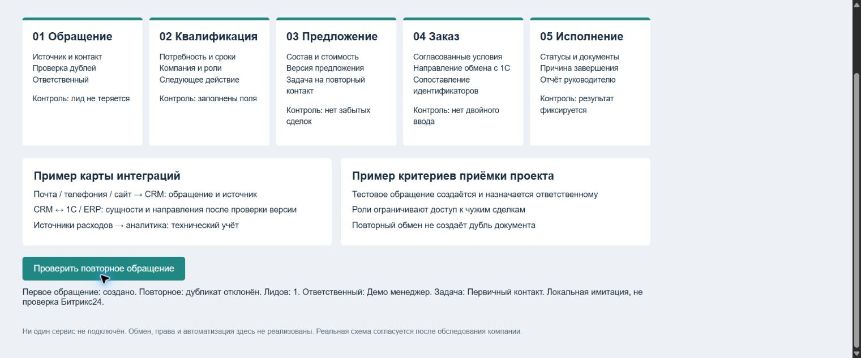Click "Повторный обмен не создаёт дубль документа"
861x358 pixels.
pyautogui.click(x=444, y=225)
